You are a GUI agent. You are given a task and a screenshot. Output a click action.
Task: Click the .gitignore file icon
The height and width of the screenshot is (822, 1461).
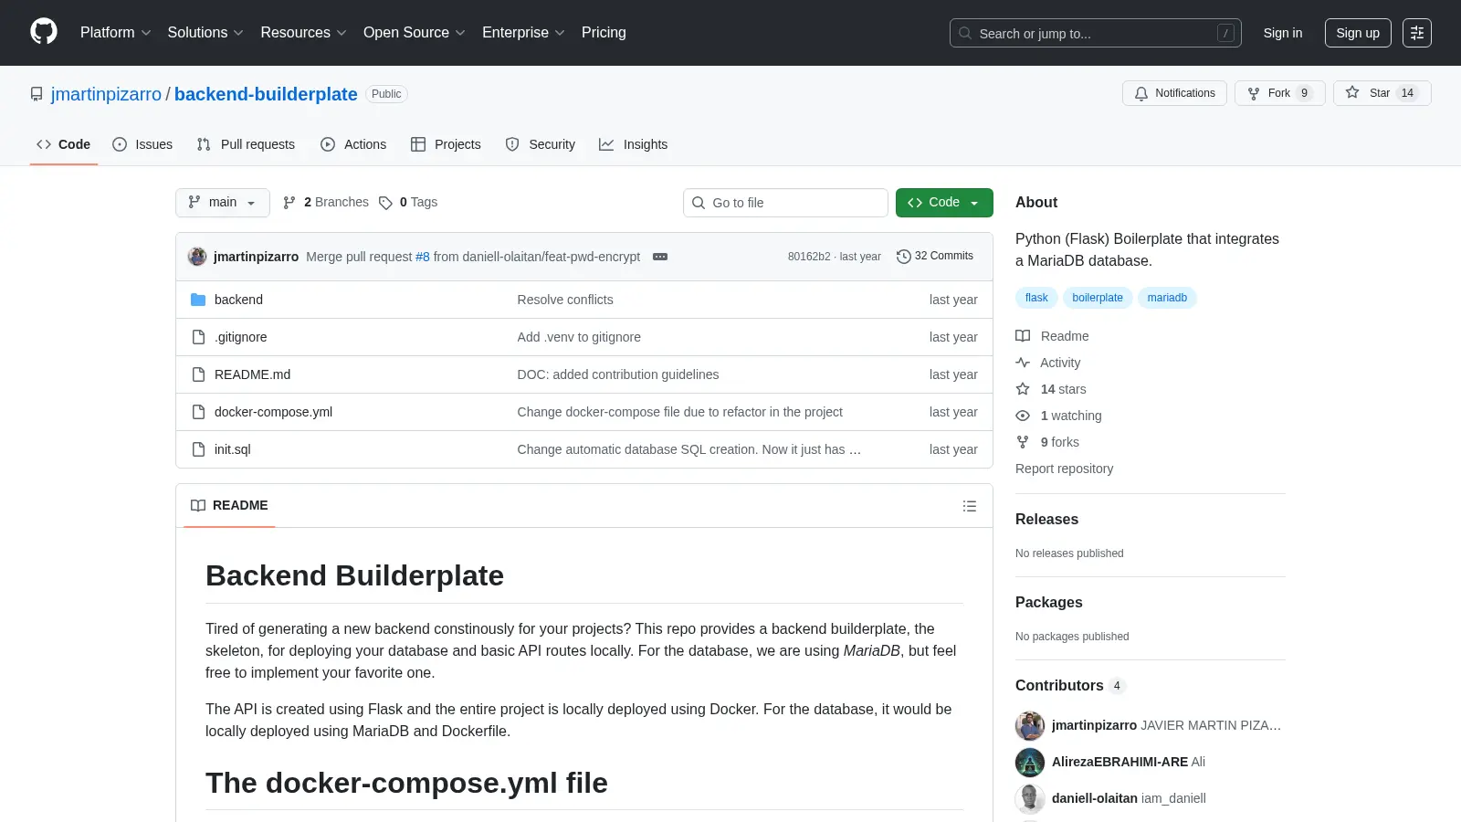point(198,337)
